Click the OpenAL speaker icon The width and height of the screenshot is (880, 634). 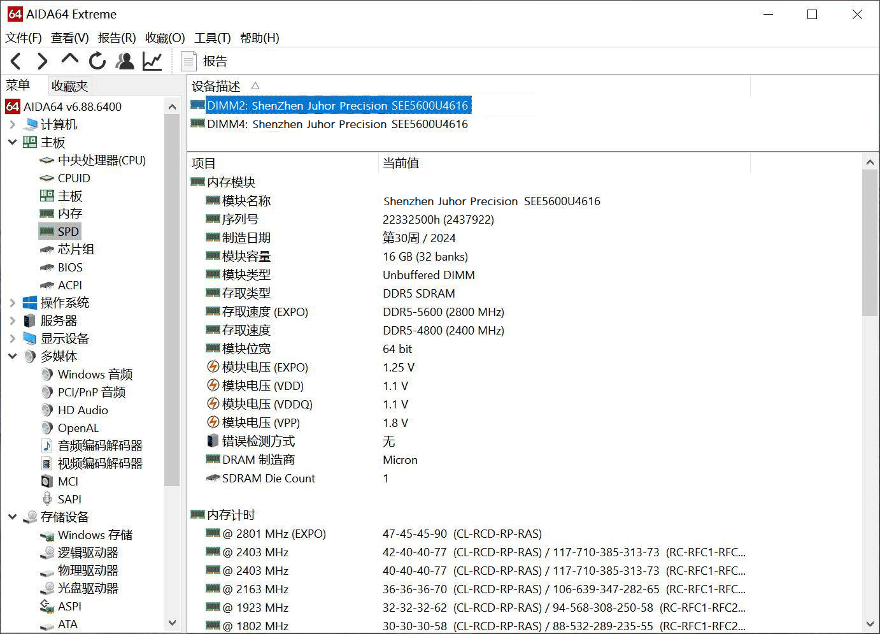point(46,428)
